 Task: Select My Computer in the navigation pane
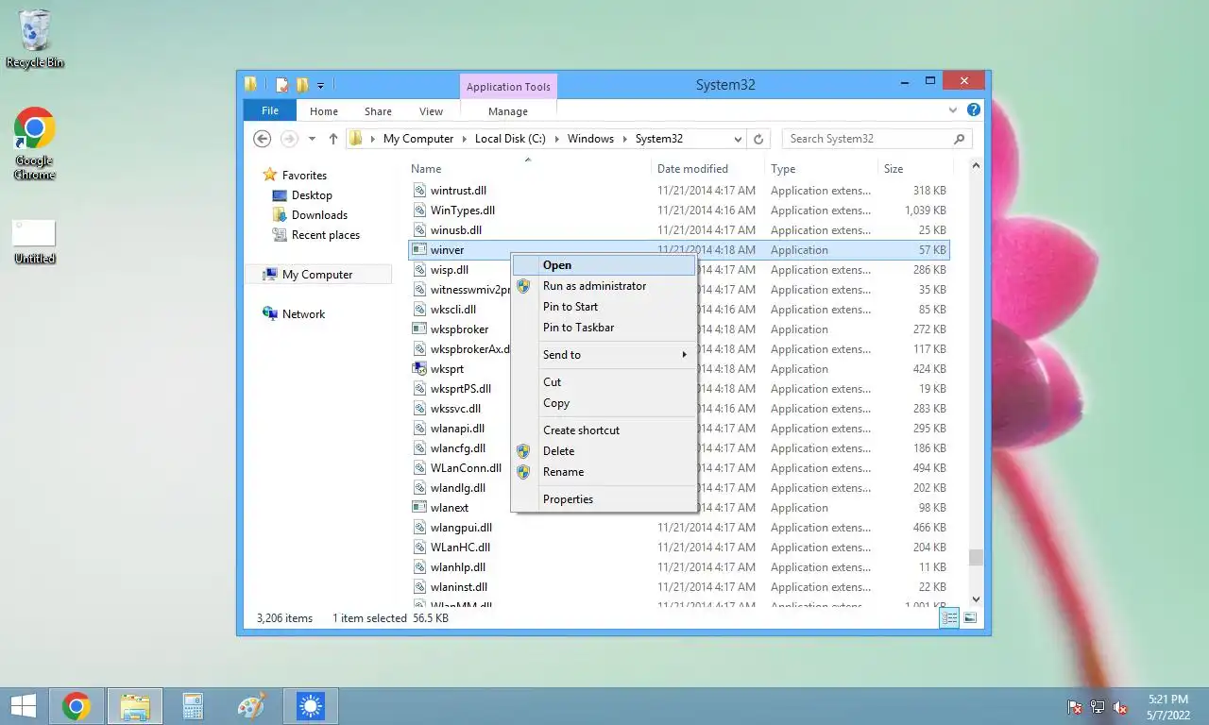317,275
